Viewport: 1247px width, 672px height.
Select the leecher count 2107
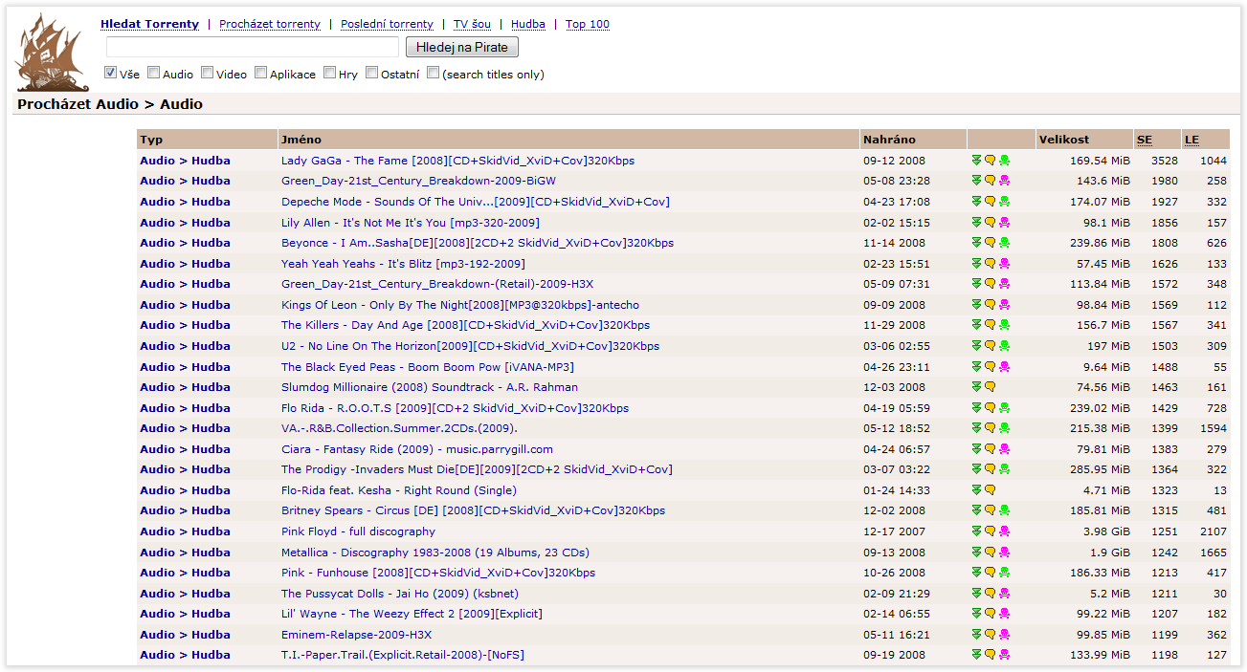pos(1213,531)
